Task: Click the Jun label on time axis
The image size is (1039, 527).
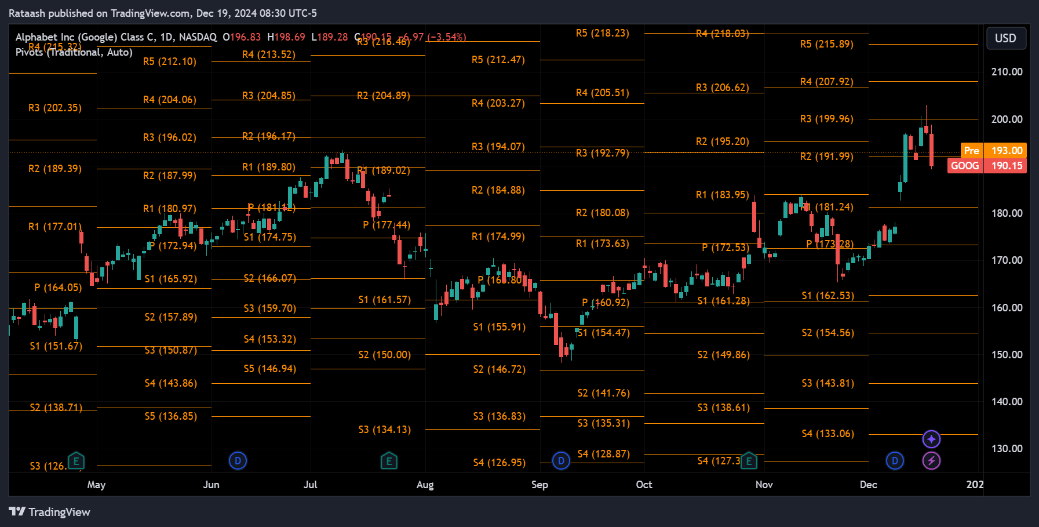Action: click(x=211, y=485)
